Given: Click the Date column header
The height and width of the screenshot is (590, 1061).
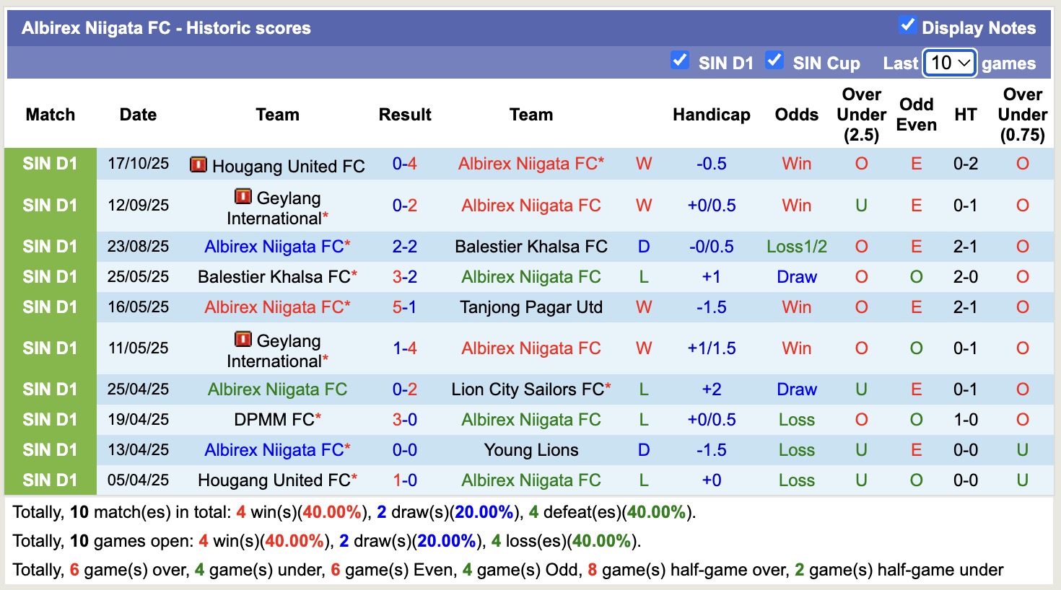Looking at the screenshot, I should [138, 114].
